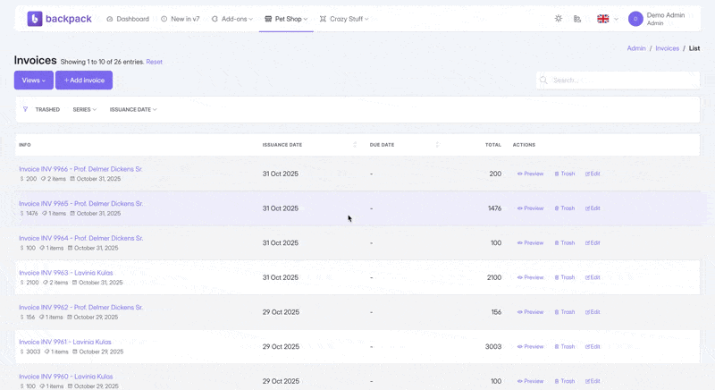The image size is (715, 390).
Task: Focus the invoice search field
Action: [x=618, y=81]
